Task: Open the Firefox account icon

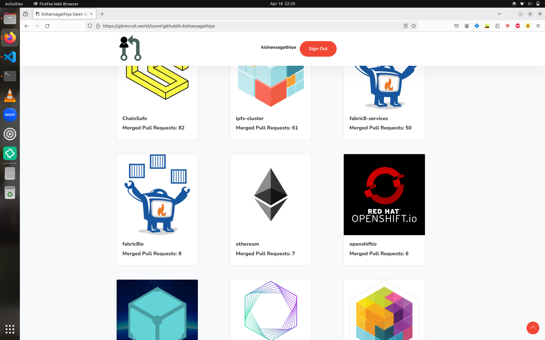Action: [467, 26]
